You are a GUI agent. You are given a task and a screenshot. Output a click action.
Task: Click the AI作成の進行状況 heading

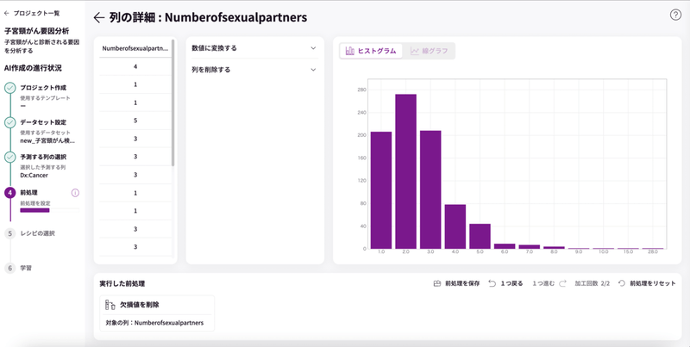click(33, 68)
